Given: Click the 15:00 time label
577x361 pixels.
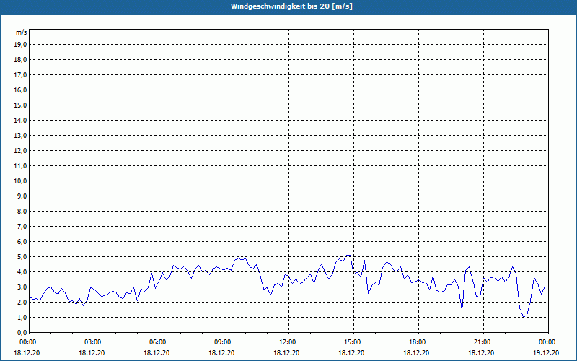Looking at the screenshot, I should 353,342.
